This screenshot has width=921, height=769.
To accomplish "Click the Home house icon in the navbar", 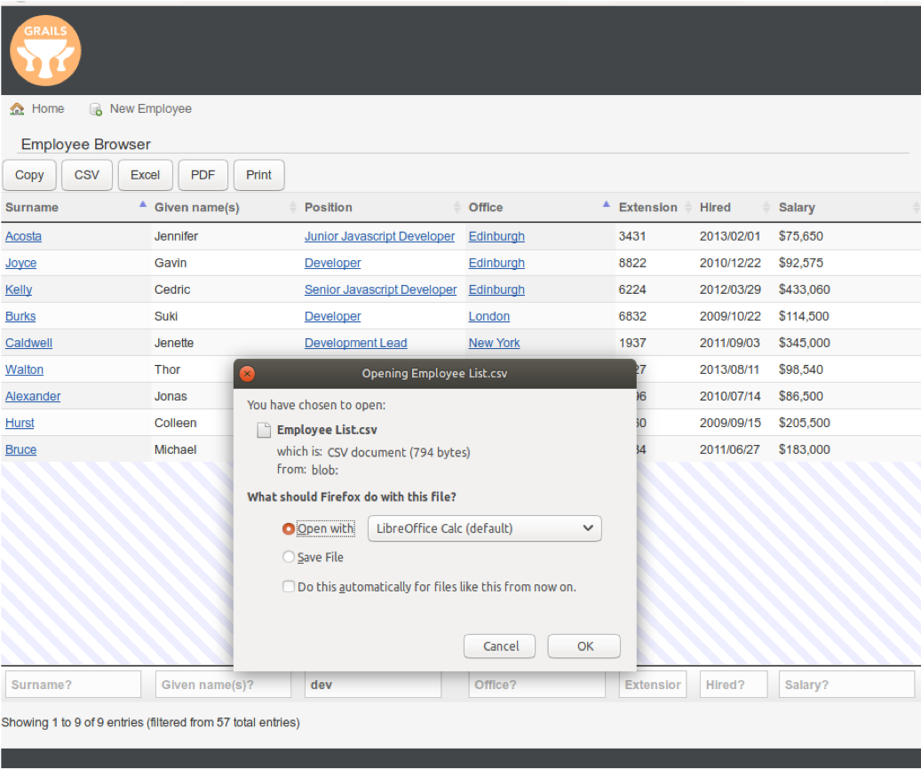I will [16, 107].
